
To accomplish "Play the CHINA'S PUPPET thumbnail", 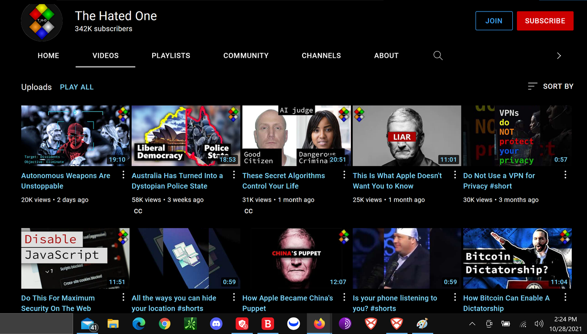I will pos(296,258).
